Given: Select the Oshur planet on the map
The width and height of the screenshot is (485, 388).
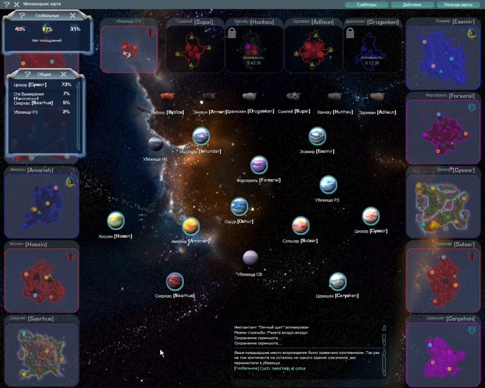Looking at the screenshot, I should [x=239, y=207].
